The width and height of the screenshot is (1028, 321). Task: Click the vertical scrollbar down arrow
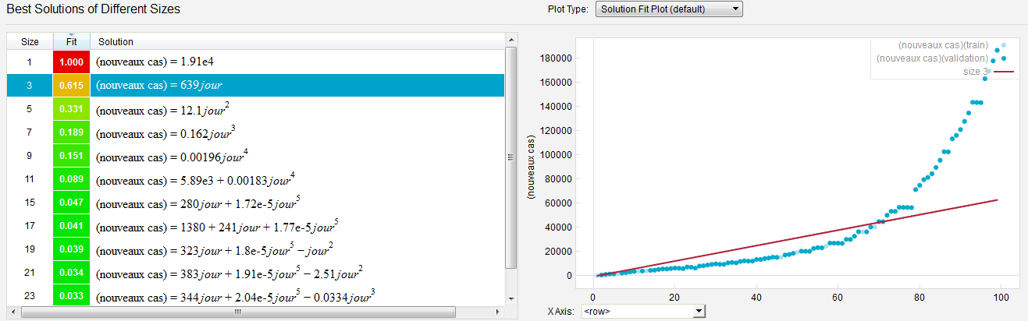[511, 299]
